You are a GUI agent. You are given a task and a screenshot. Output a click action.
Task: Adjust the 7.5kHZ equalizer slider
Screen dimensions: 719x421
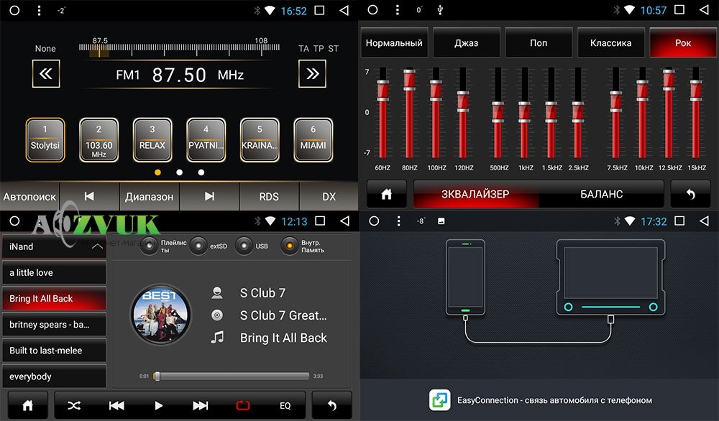point(616,101)
